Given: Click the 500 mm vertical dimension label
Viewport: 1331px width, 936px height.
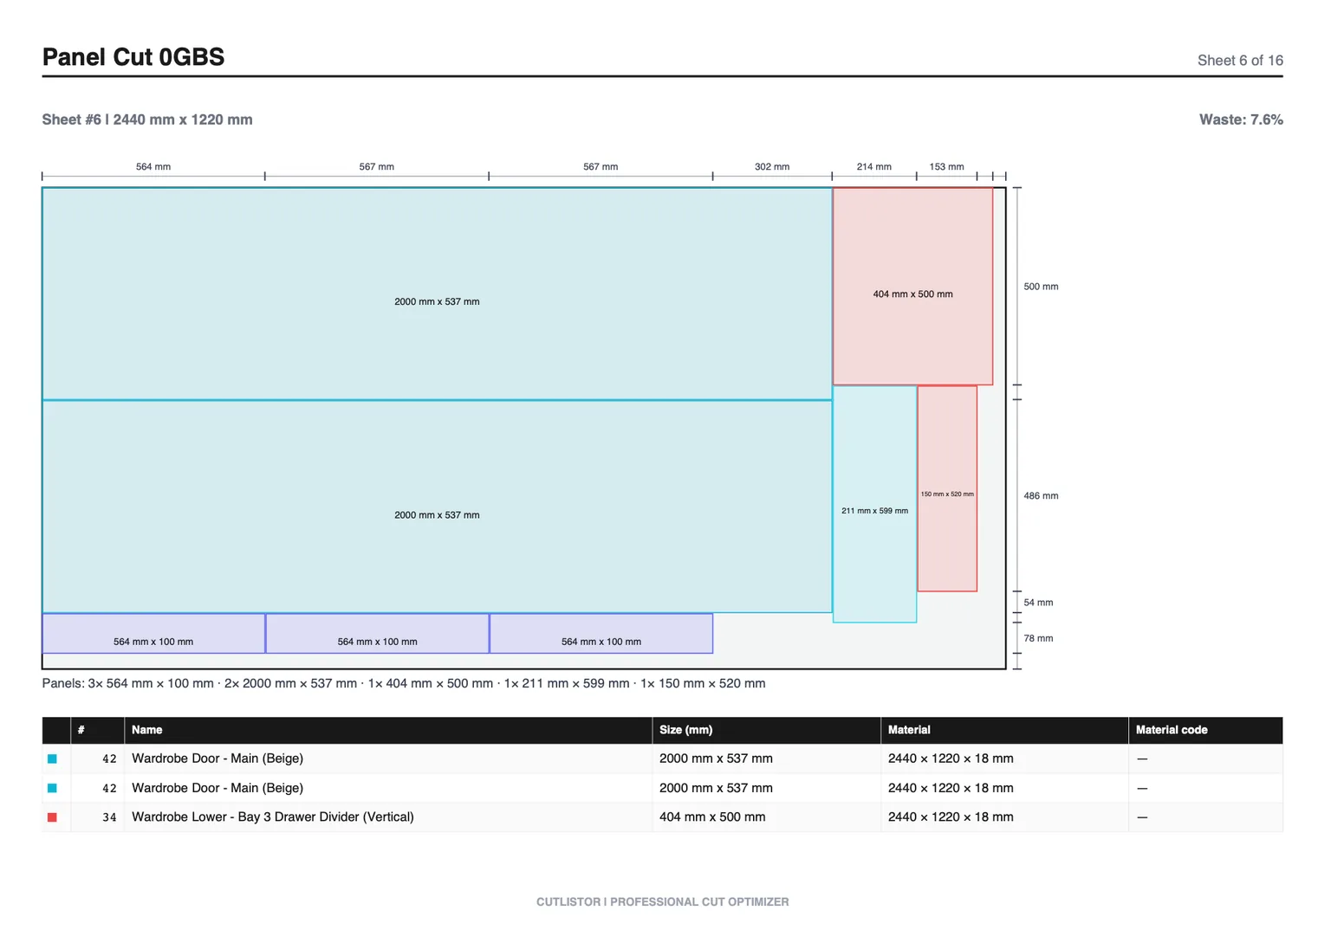Looking at the screenshot, I should (x=1041, y=287).
